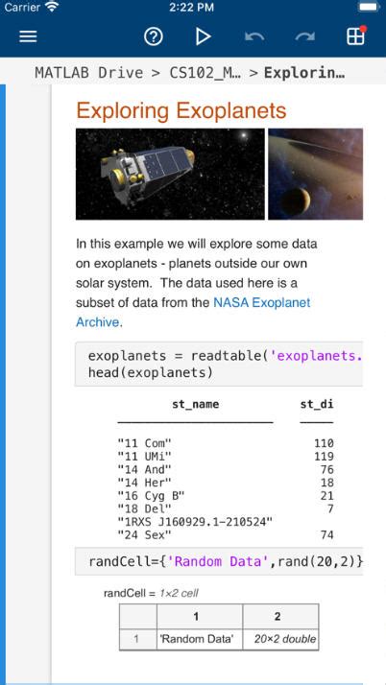
Task: Tap the redo arrow icon
Action: [305, 37]
